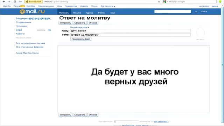
Task: Open Архив Mail.Ru Агента
Action: 27,53
